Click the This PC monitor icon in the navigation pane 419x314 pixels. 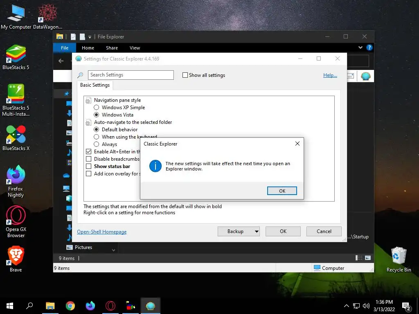(x=66, y=188)
